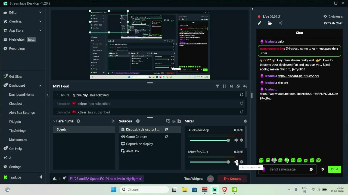Mute Audio desktop speaker icon
Image resolution: width=348 pixels, height=195 pixels.
point(236,140)
